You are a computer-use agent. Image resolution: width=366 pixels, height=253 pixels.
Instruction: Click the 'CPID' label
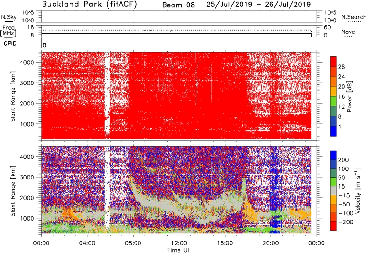tap(10, 43)
